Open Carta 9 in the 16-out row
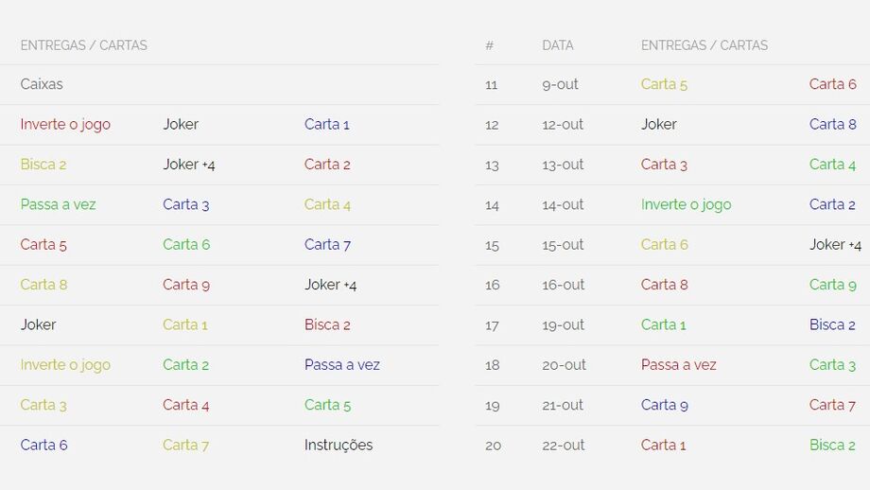 pyautogui.click(x=832, y=284)
